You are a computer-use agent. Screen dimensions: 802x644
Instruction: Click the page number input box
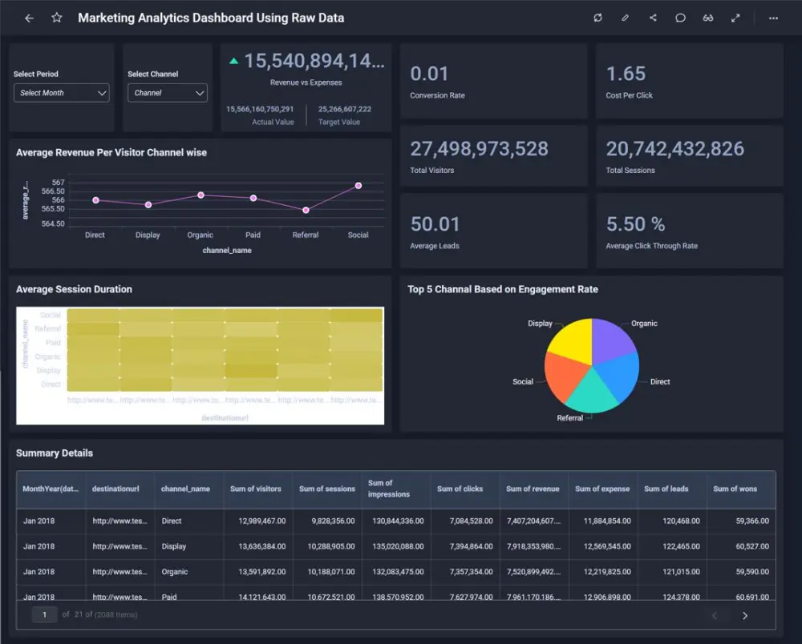[x=44, y=614]
